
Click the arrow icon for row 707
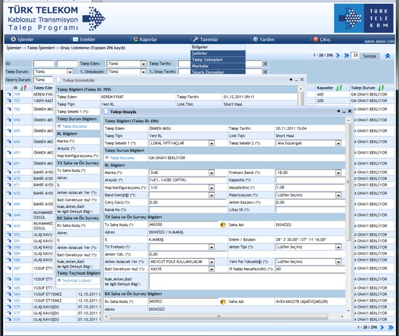9,101
